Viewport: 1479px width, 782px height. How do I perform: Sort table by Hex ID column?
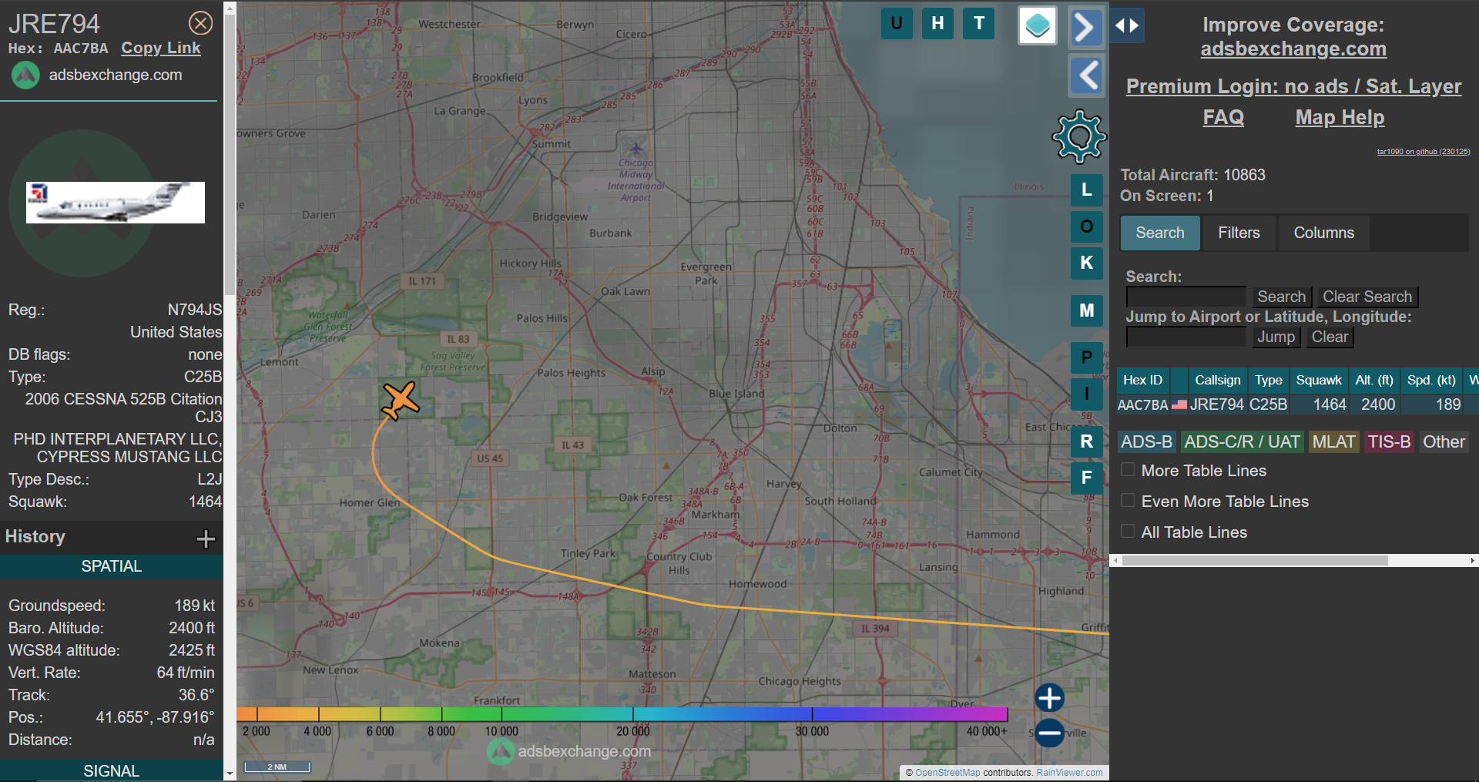click(x=1142, y=380)
